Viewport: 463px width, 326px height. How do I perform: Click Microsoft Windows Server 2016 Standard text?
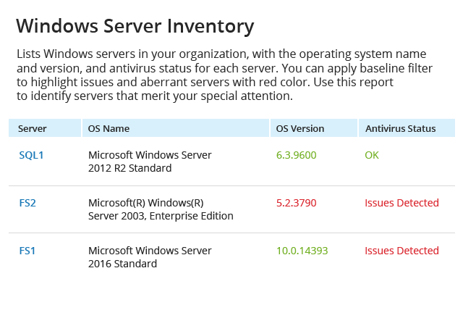click(150, 257)
